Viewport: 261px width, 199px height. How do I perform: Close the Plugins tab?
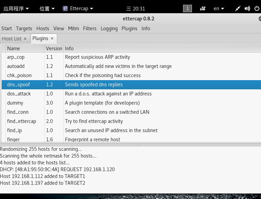pyautogui.click(x=52, y=38)
